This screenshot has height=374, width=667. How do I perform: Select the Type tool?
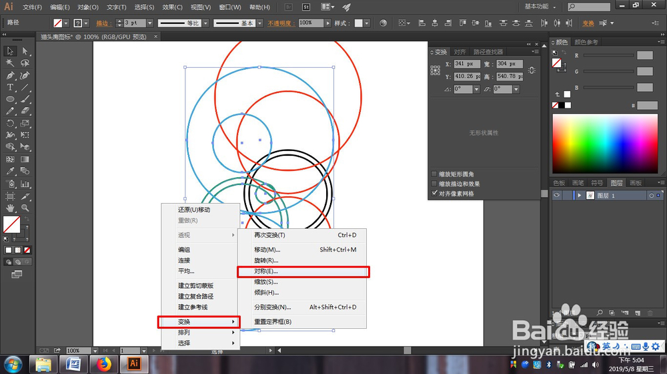click(10, 87)
